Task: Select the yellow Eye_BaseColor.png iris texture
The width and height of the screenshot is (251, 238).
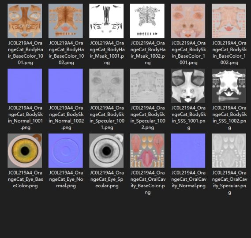Action: pos(25,151)
